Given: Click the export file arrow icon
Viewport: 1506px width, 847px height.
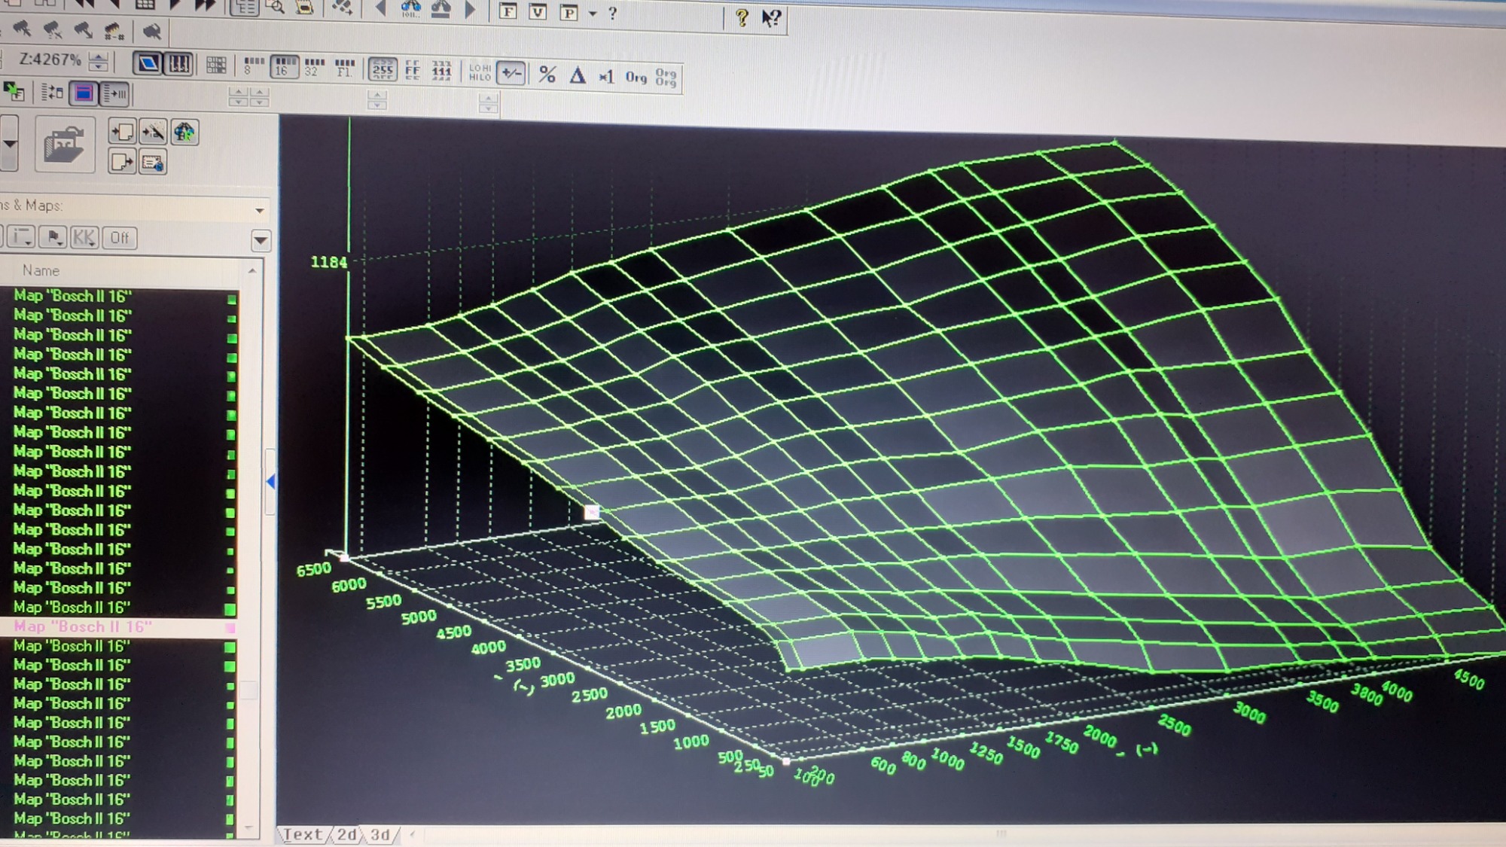Looking at the screenshot, I should coord(122,162).
